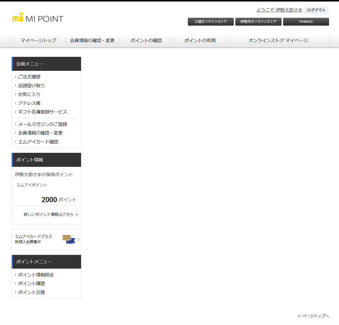Open ポイント交換 link
The image size is (339, 325).
pyautogui.click(x=31, y=292)
